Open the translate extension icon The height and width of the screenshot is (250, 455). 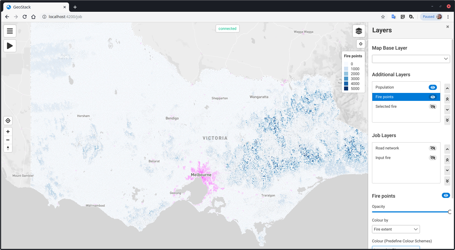pyautogui.click(x=394, y=17)
